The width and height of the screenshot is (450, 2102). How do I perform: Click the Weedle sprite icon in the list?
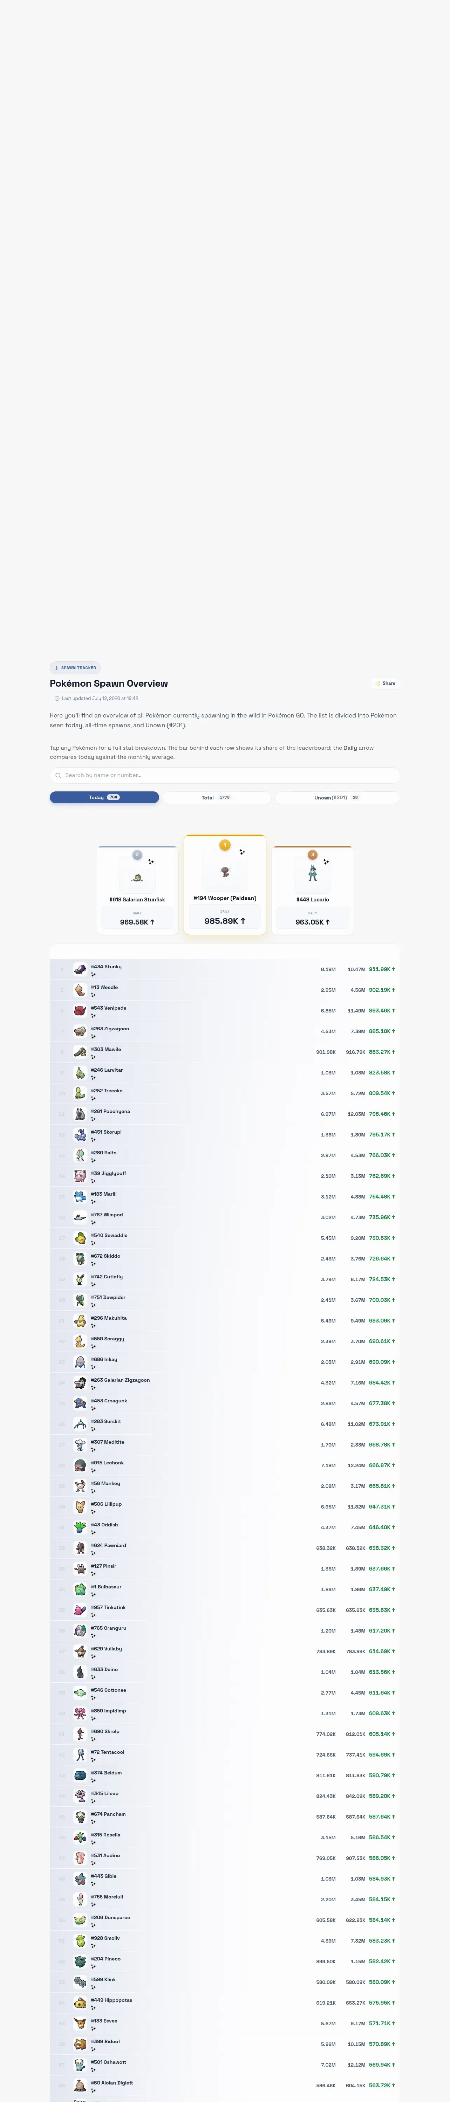click(x=80, y=990)
